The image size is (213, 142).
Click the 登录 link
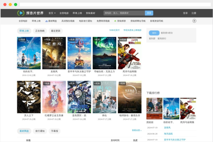(185, 13)
